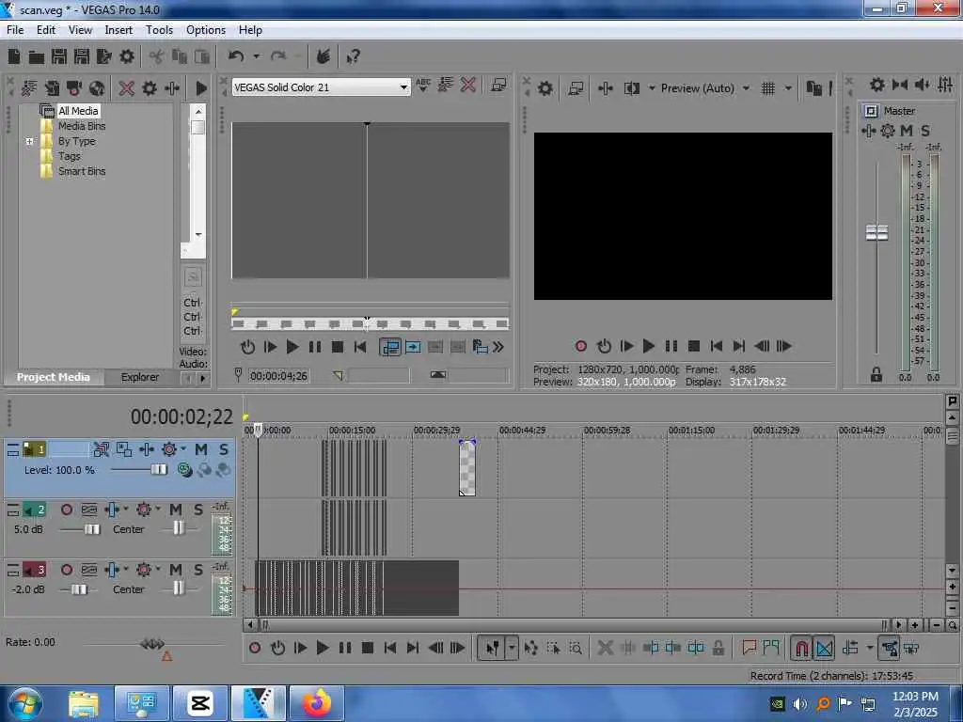The width and height of the screenshot is (963, 722).
Task: Open the overlays grid dropdown arrow
Action: point(788,88)
